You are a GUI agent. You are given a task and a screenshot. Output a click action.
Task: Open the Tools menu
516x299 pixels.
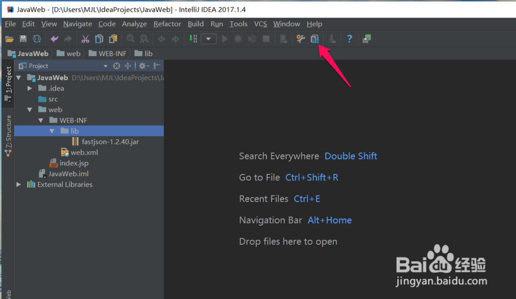[238, 24]
